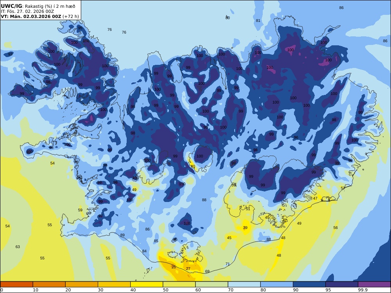Click the legend tick label '10'

click(x=36, y=290)
